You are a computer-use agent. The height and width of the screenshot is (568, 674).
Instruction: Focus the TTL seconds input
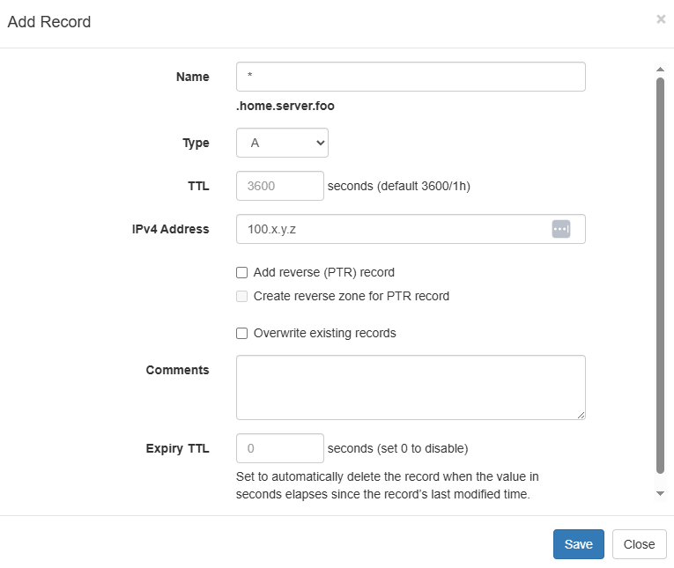tap(280, 186)
